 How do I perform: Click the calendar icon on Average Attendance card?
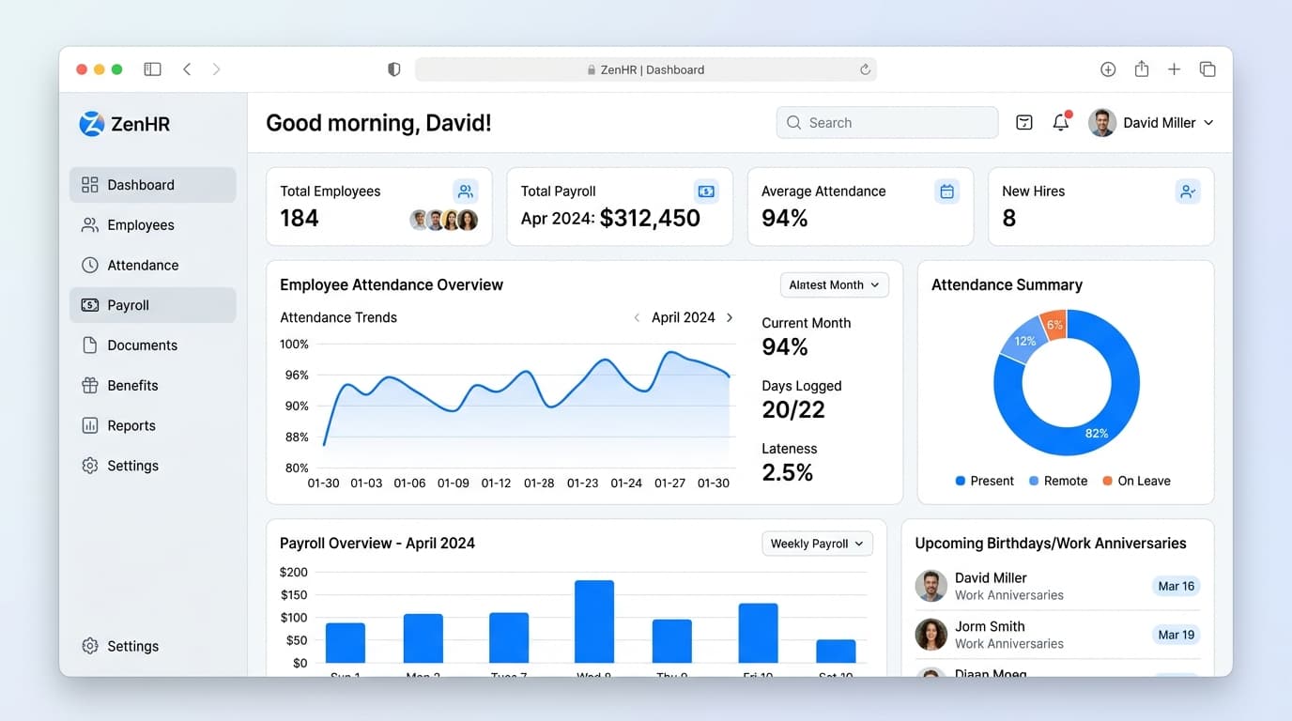947,192
